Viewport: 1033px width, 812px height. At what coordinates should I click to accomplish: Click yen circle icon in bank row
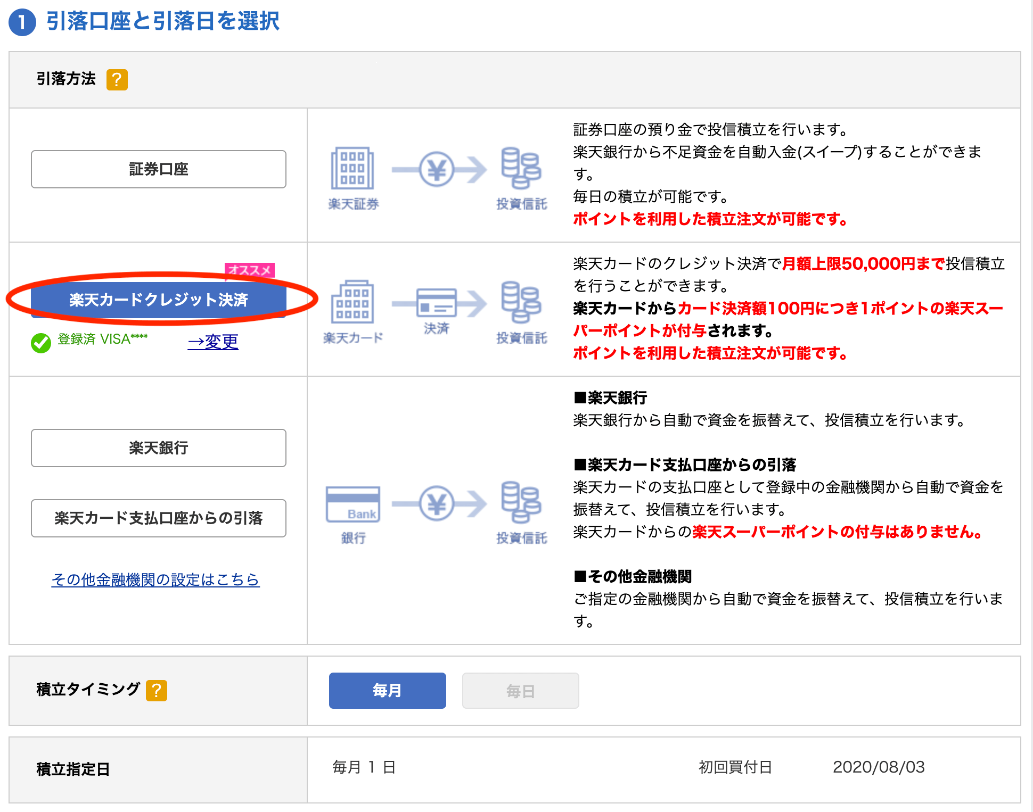(x=437, y=503)
